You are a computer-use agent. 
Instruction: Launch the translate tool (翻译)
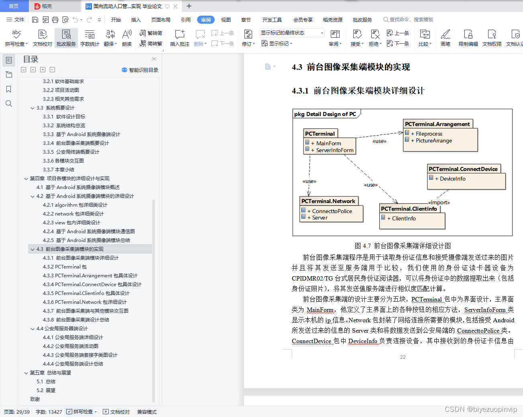[109, 37]
